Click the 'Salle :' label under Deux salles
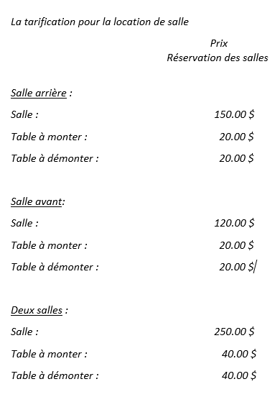This screenshot has height=397, width=280. pos(24,332)
